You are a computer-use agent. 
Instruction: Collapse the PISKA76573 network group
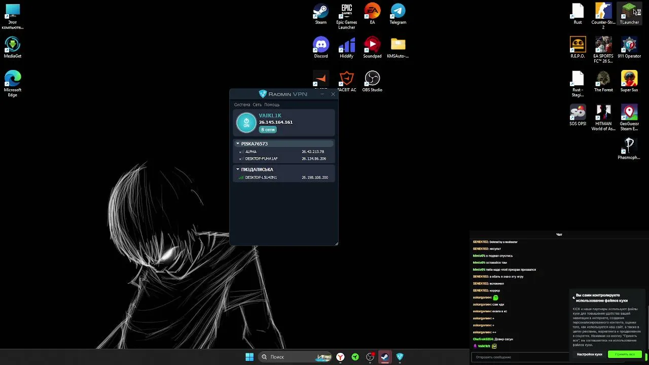pyautogui.click(x=238, y=143)
